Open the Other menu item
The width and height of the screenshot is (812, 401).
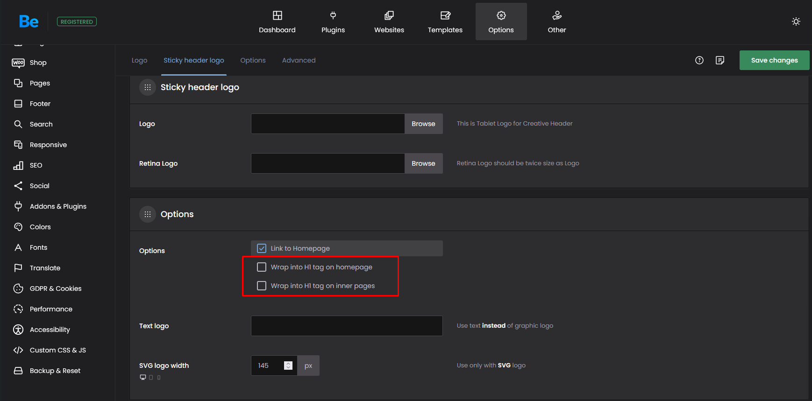pyautogui.click(x=557, y=21)
